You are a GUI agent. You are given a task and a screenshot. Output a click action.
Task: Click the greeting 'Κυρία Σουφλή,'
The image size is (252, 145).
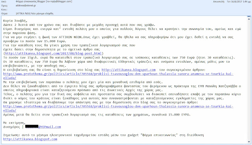tap(15, 21)
